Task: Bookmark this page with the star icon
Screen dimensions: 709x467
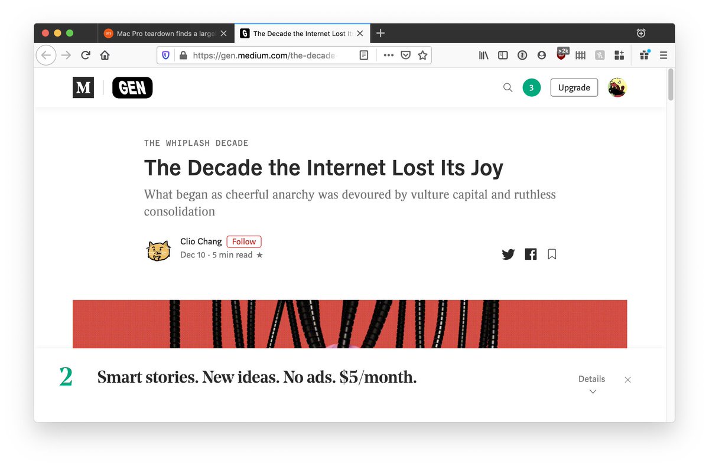Action: pyautogui.click(x=422, y=55)
